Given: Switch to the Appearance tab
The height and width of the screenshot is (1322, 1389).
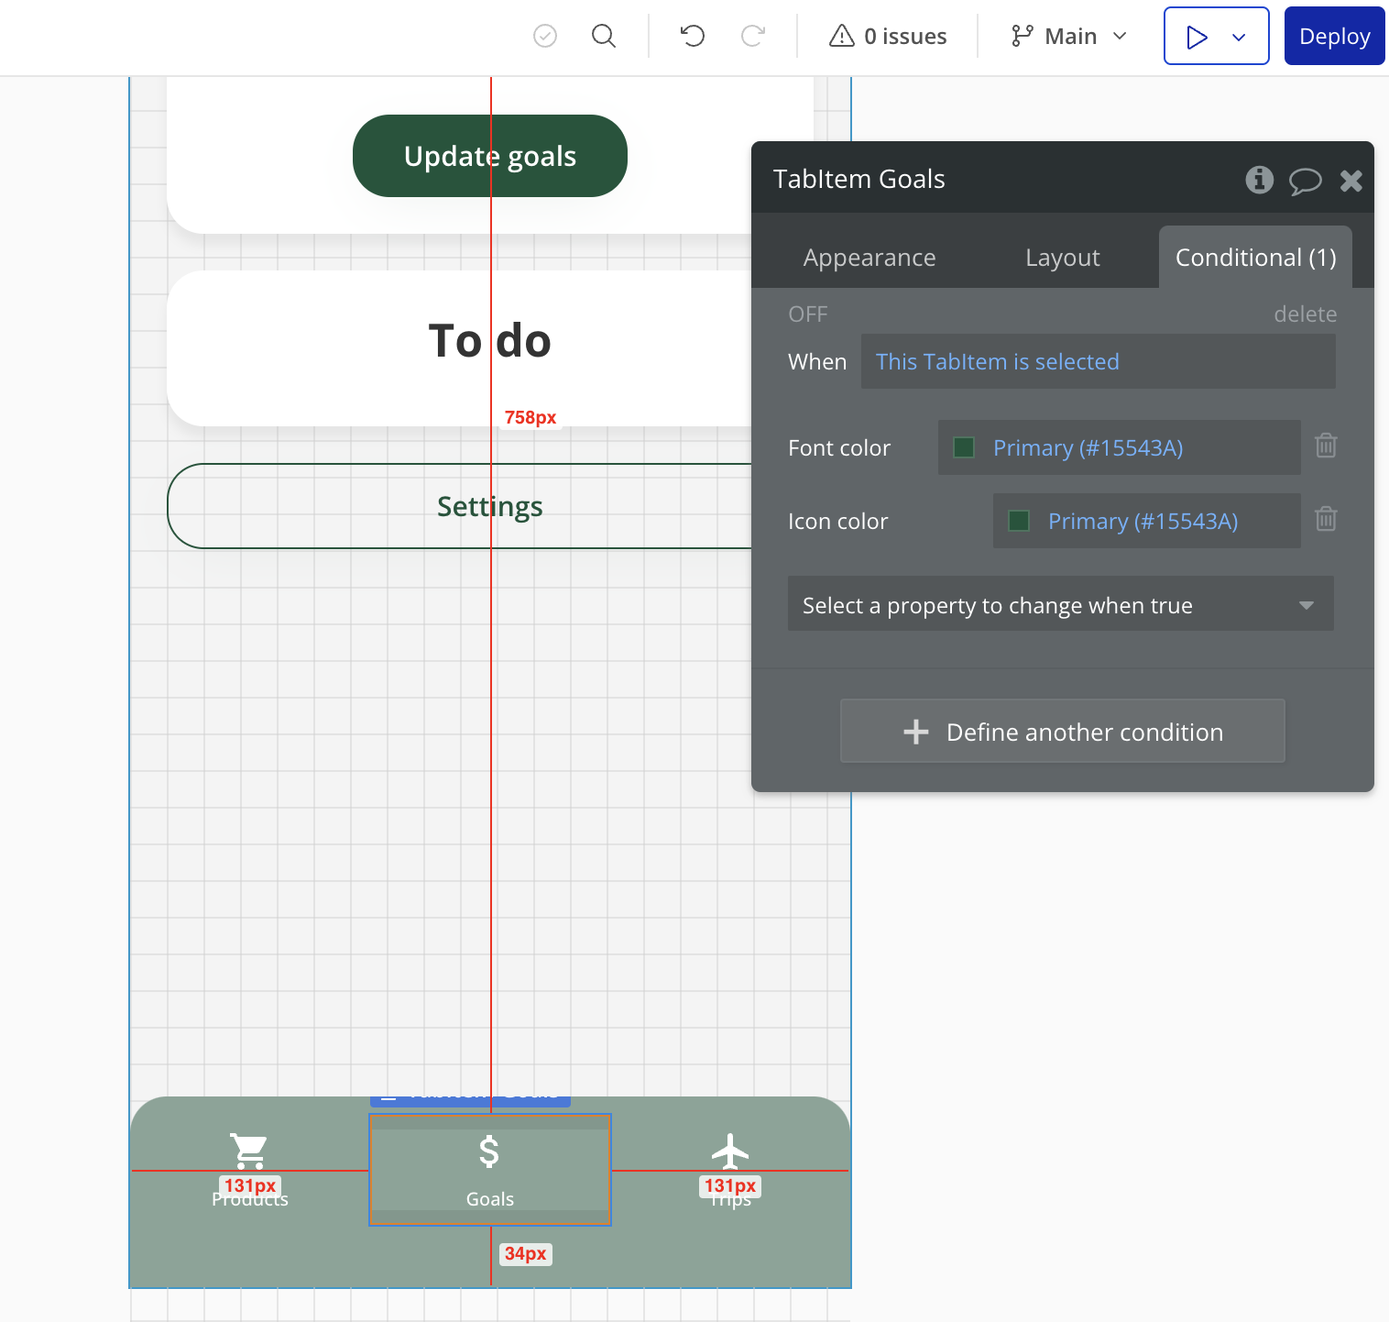Looking at the screenshot, I should pos(869,258).
